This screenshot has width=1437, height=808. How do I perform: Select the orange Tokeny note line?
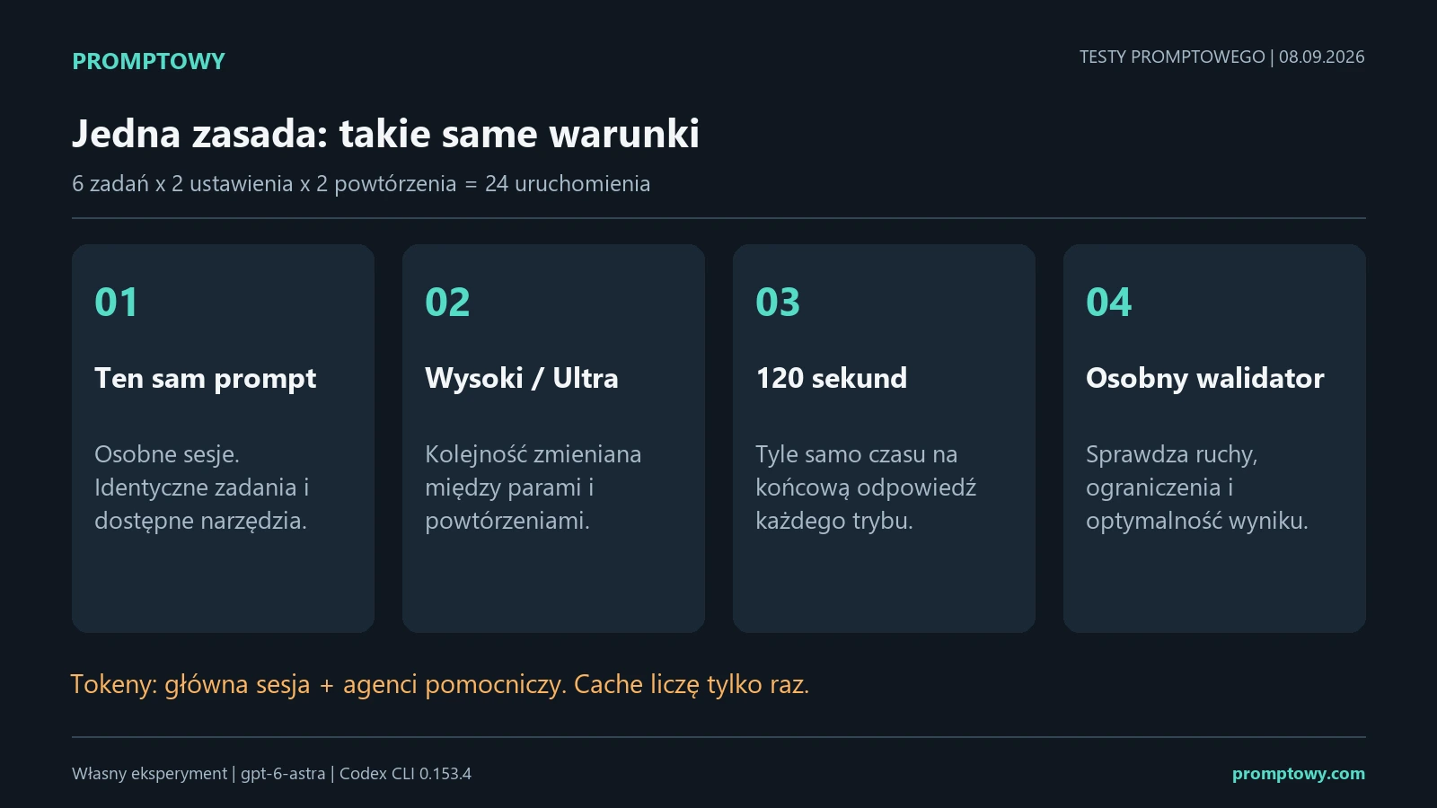(x=440, y=685)
